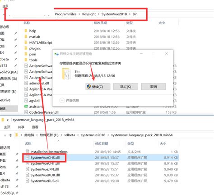The height and width of the screenshot is (195, 214).
Task: Sort by 大小 column in lower window
Action: (x=163, y=144)
